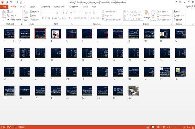Switch to Slide Sorter view in status bar
Image resolution: width=195 pixels, height=129 pixels.
[153, 127]
